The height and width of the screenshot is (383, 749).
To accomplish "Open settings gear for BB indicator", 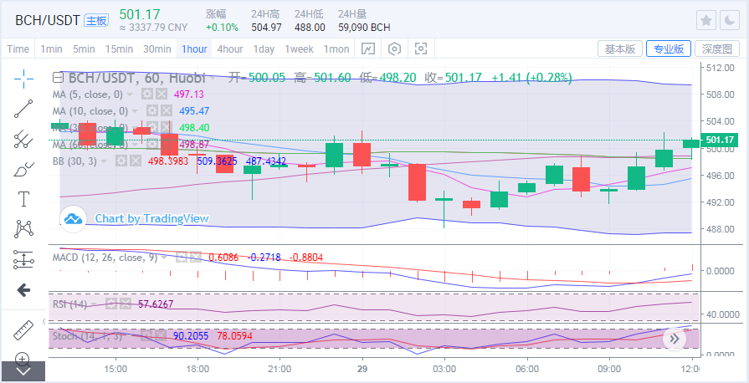I will point(121,161).
